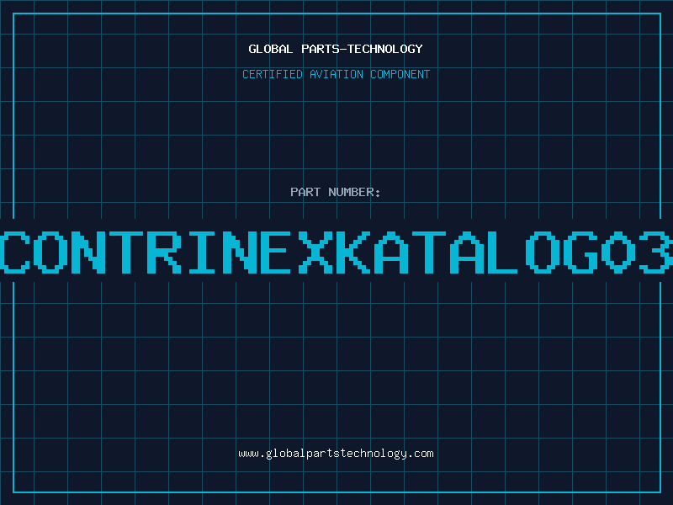Click the word NUMBER: in the label
This screenshot has width=673, height=505.
tap(355, 192)
